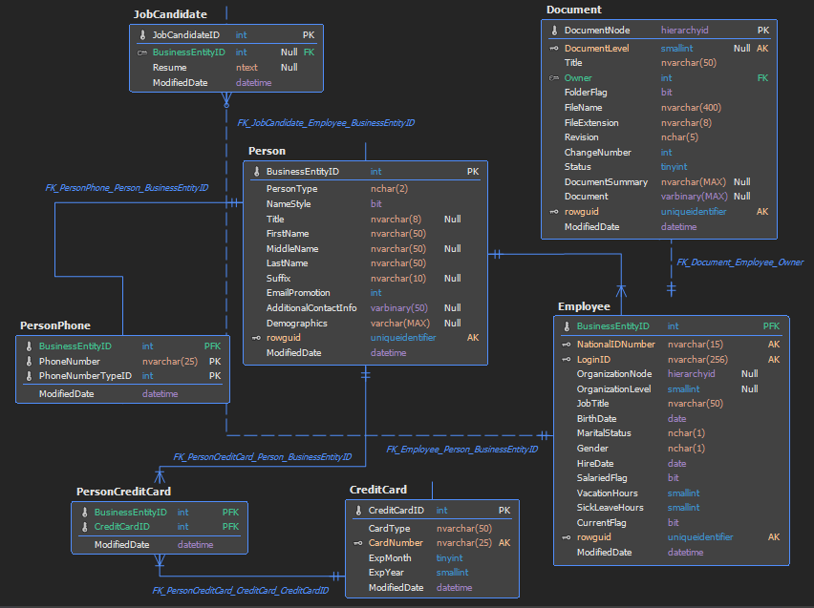This screenshot has width=814, height=608.
Task: Select the BirthDate column row
Action: coord(672,419)
